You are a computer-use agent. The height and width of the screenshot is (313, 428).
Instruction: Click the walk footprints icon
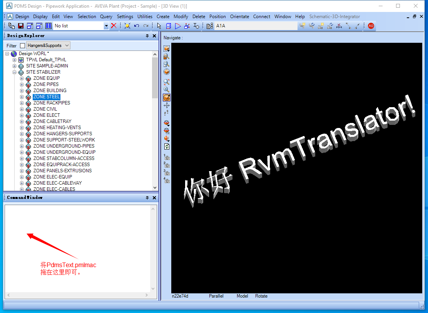coord(167,113)
